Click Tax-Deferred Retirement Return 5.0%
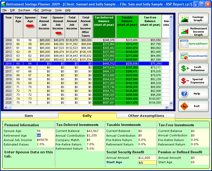 point(91,149)
